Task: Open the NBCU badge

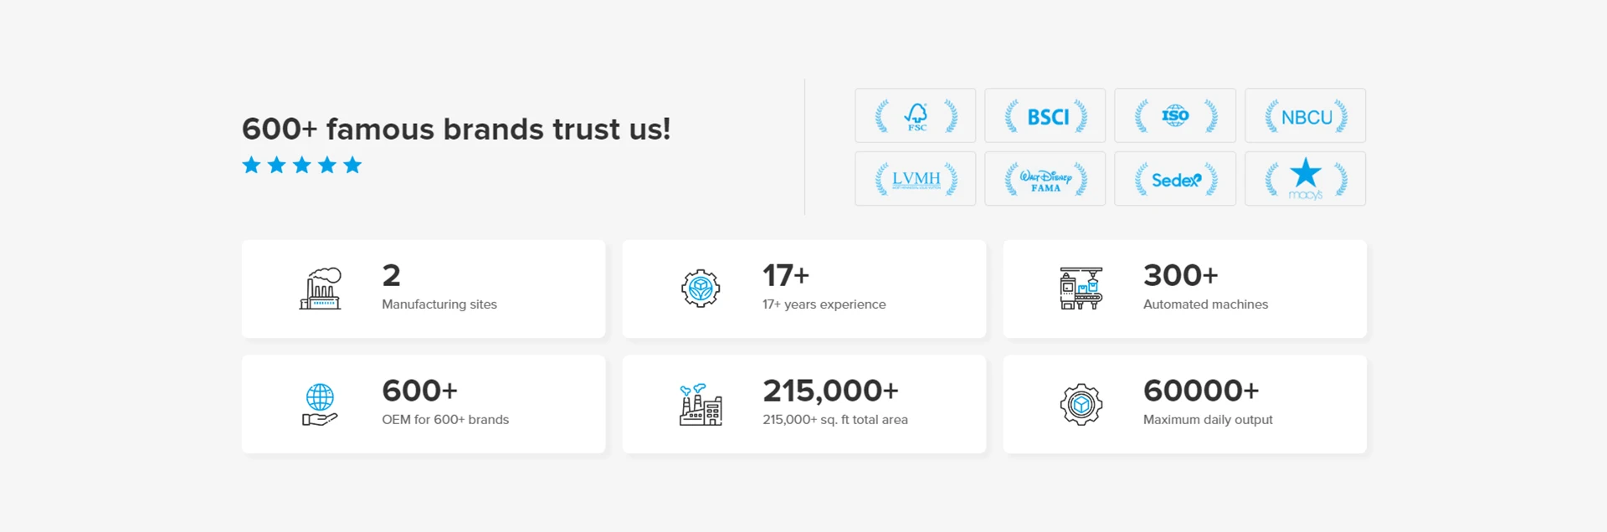Action: coord(1305,115)
